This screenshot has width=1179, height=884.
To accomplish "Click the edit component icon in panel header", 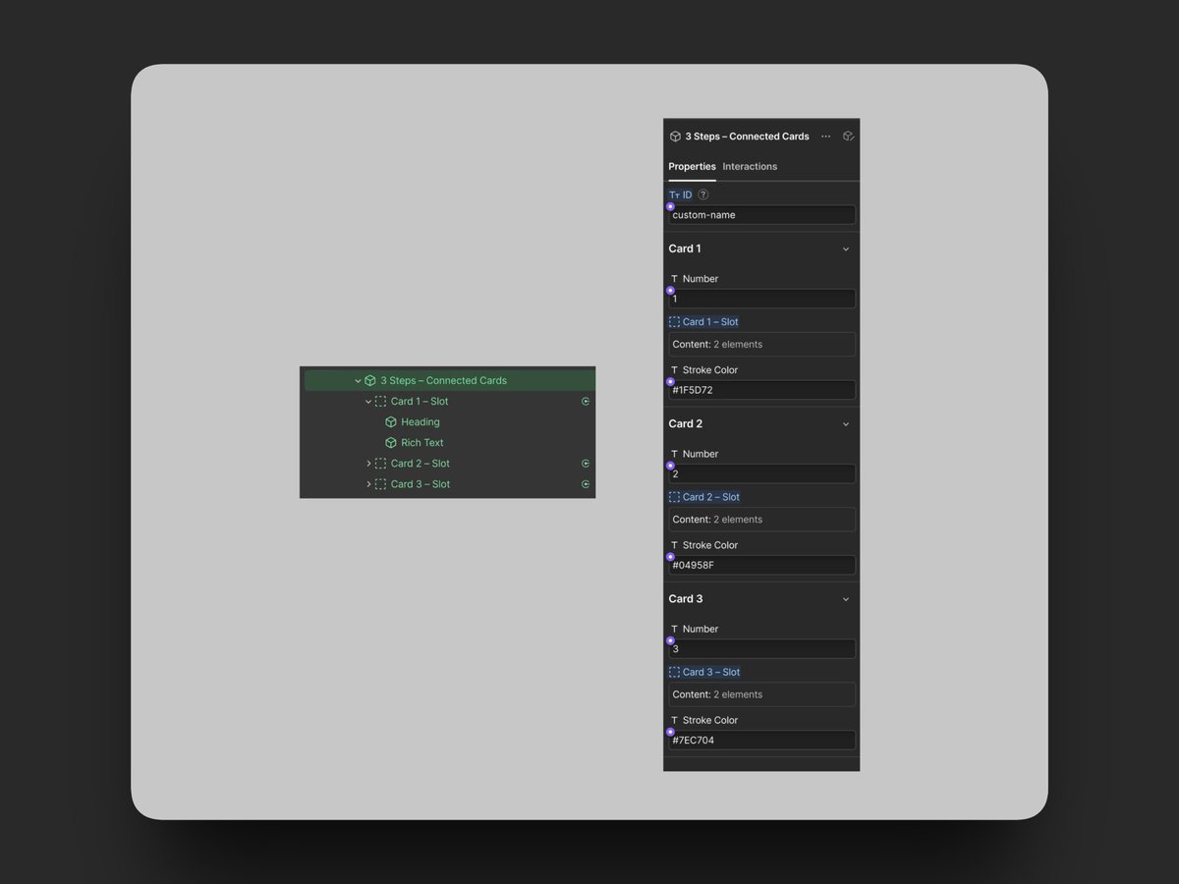I will point(848,137).
